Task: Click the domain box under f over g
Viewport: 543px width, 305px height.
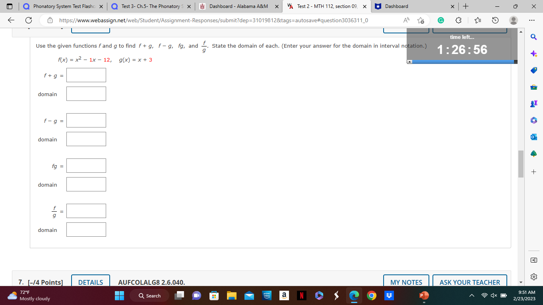Action: (86, 230)
